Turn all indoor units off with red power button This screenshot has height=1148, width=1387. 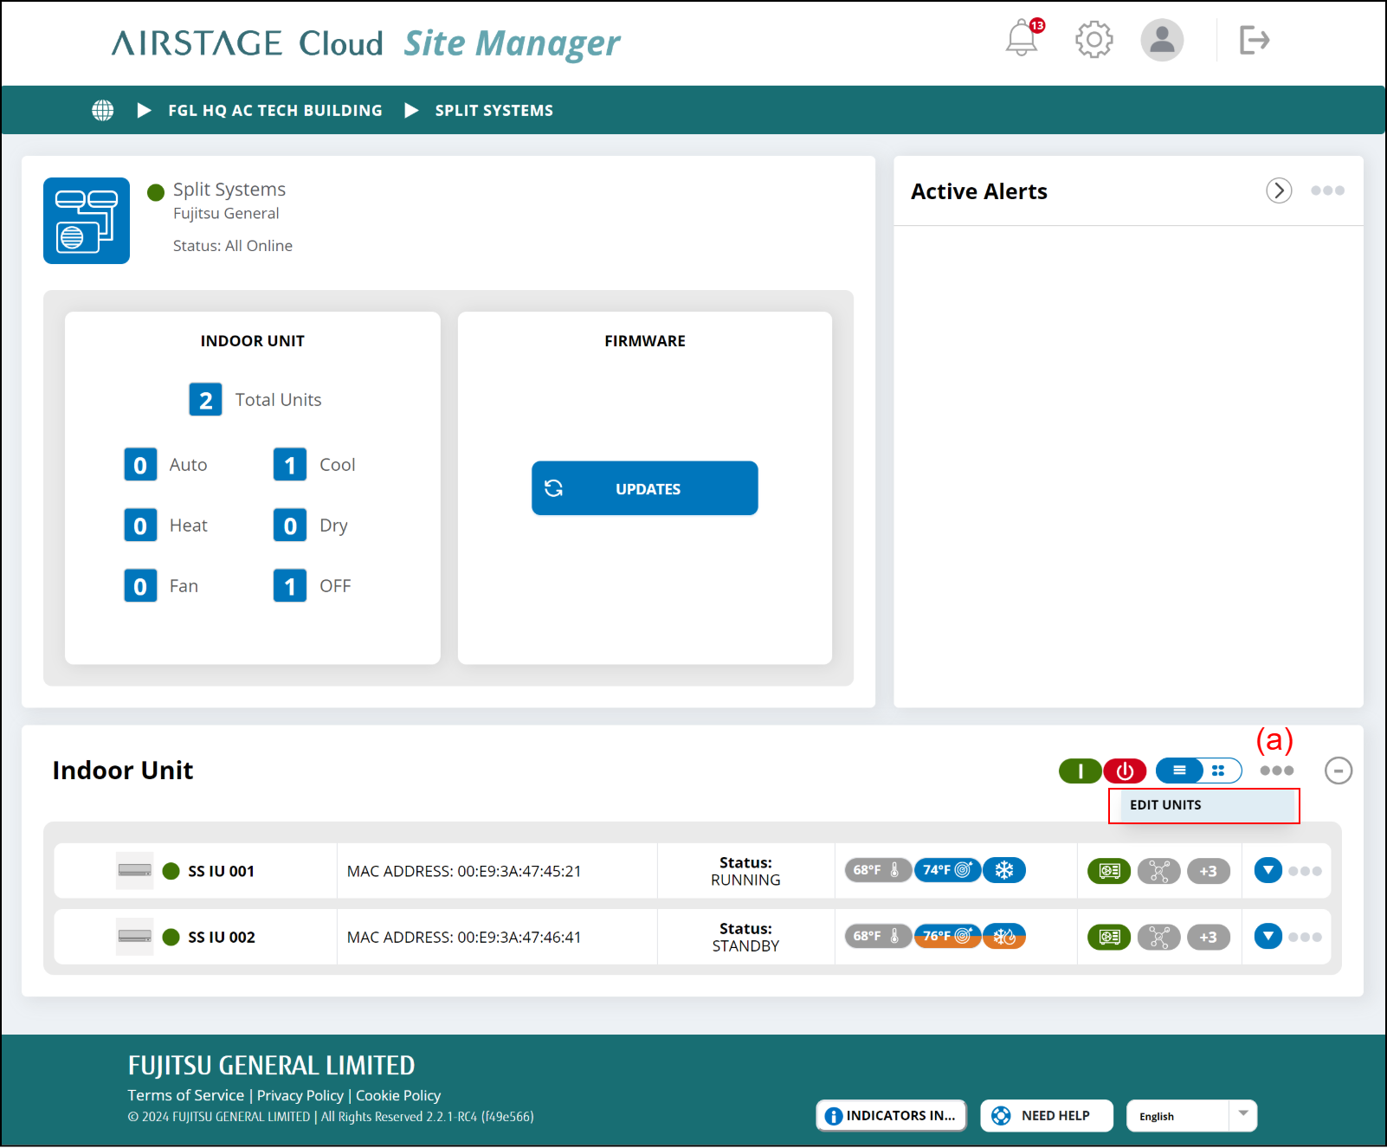[1125, 771]
